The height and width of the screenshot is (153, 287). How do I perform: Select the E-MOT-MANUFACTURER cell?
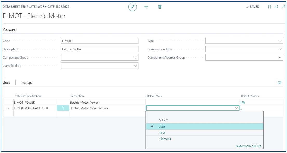35,108
